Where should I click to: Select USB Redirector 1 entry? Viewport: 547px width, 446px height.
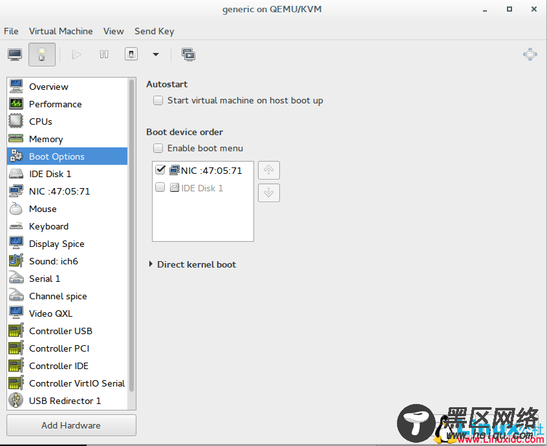[x=67, y=400]
